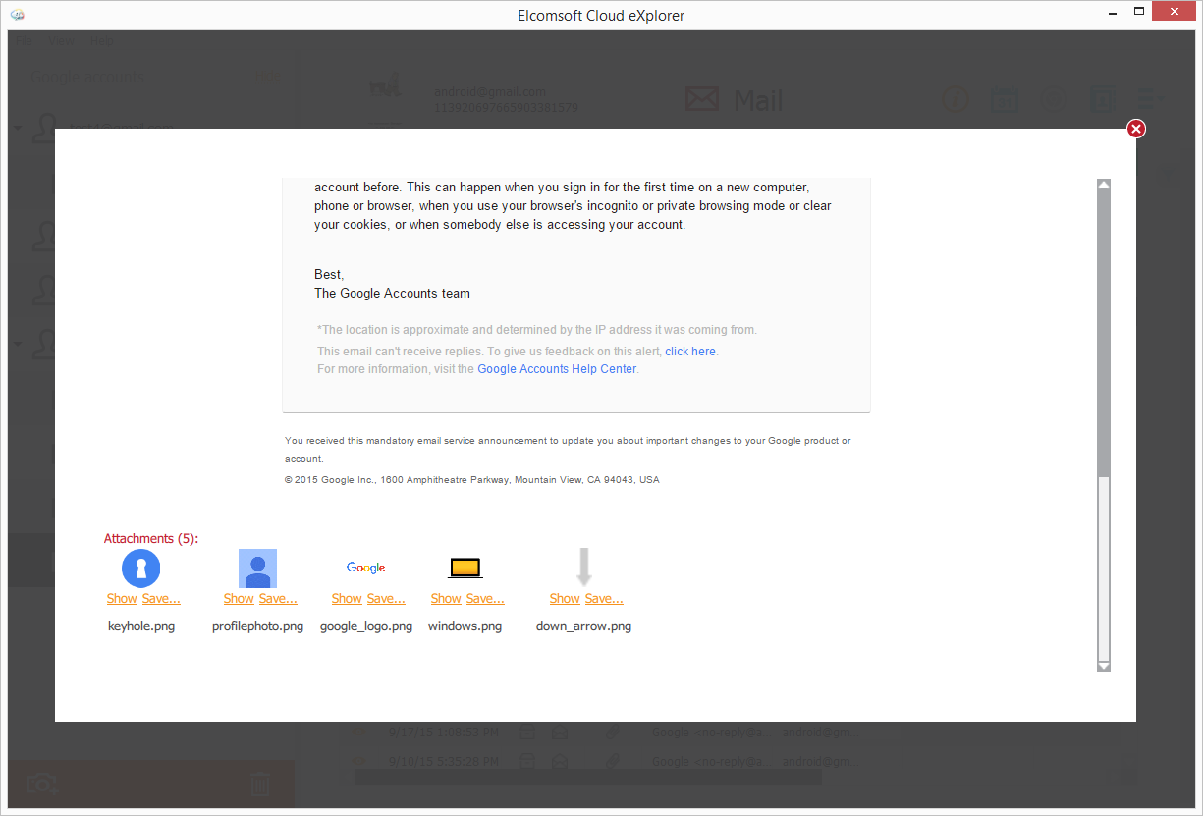Show the windows.png attachment
Viewport: 1203px width, 816px height.
point(446,598)
